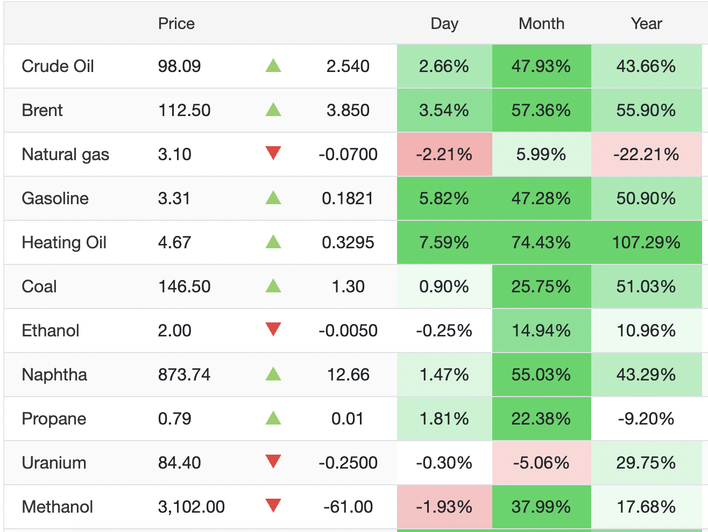Open the Crude Oil commodity link
This screenshot has width=708, height=532.
(x=58, y=66)
